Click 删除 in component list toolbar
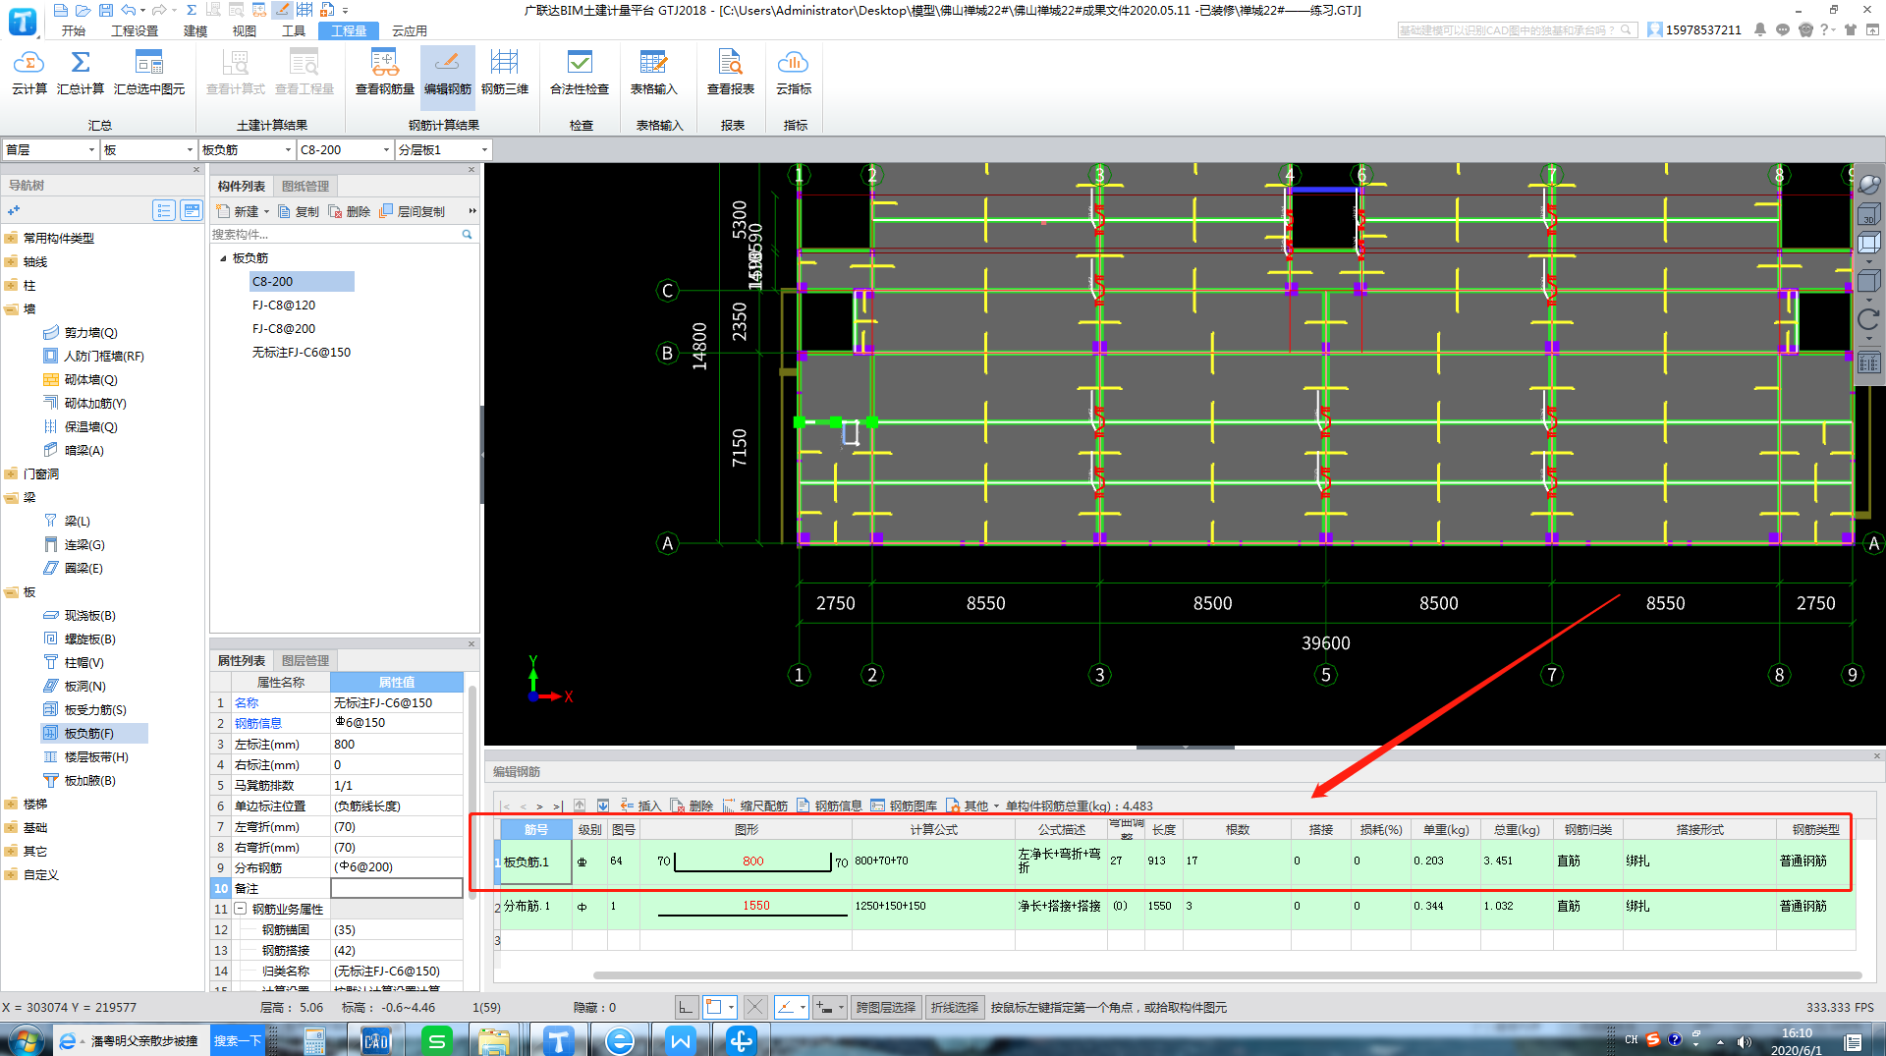The height and width of the screenshot is (1056, 1886). tap(350, 211)
